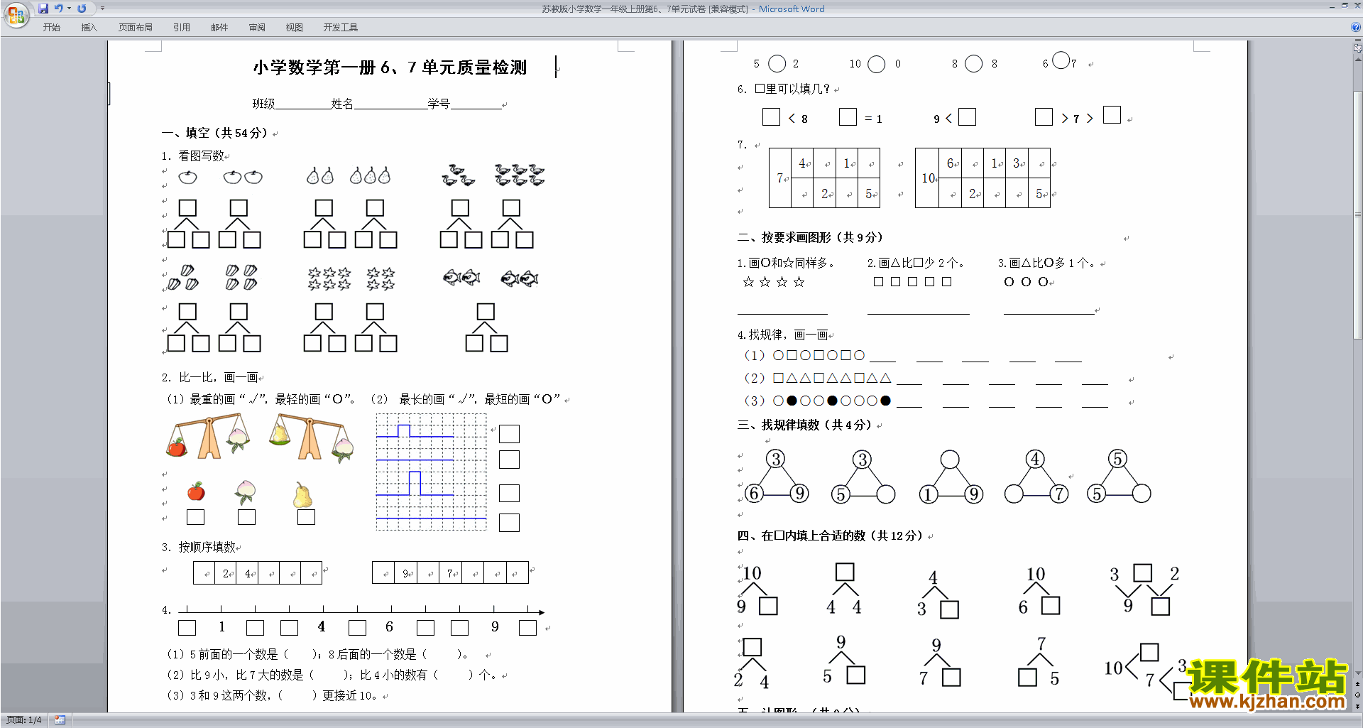Click heading 一、填空（共54分）

[214, 133]
